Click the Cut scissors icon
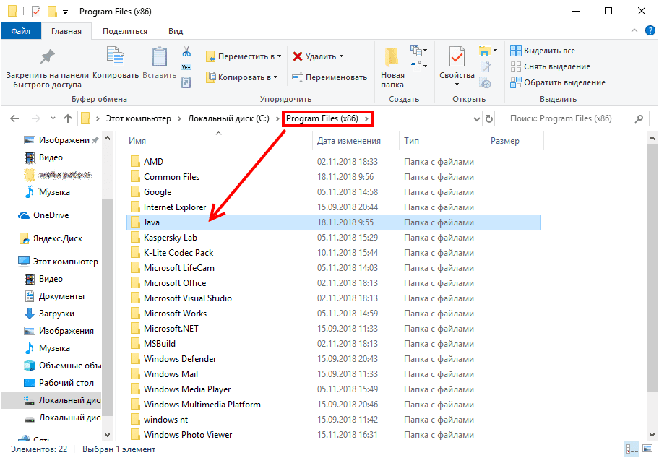The image size is (659, 458). pos(186,51)
